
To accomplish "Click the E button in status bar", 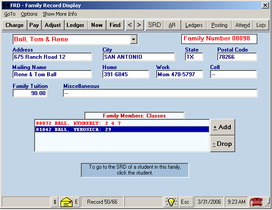I will point(76,202).
